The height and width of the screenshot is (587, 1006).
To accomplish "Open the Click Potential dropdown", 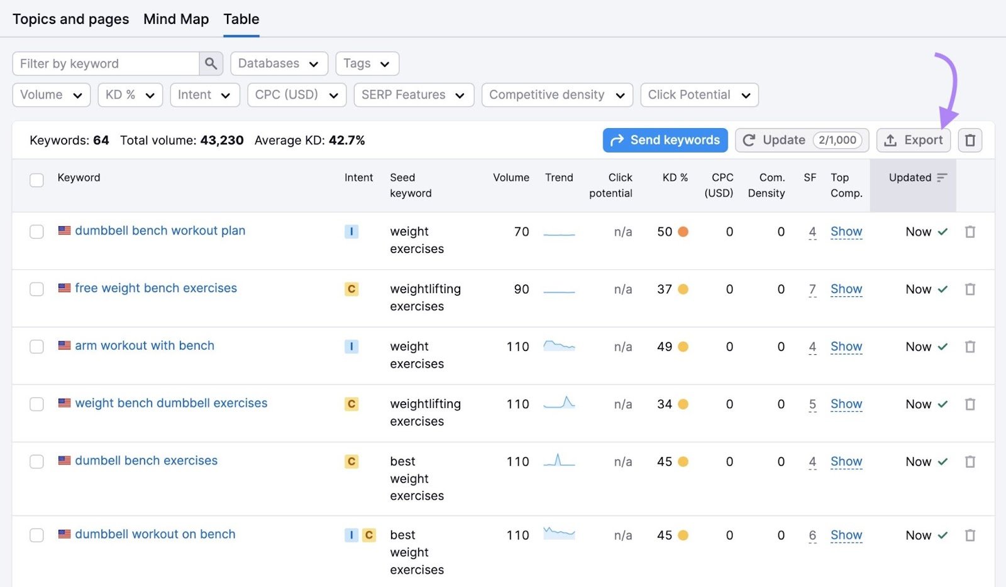I will coord(699,95).
